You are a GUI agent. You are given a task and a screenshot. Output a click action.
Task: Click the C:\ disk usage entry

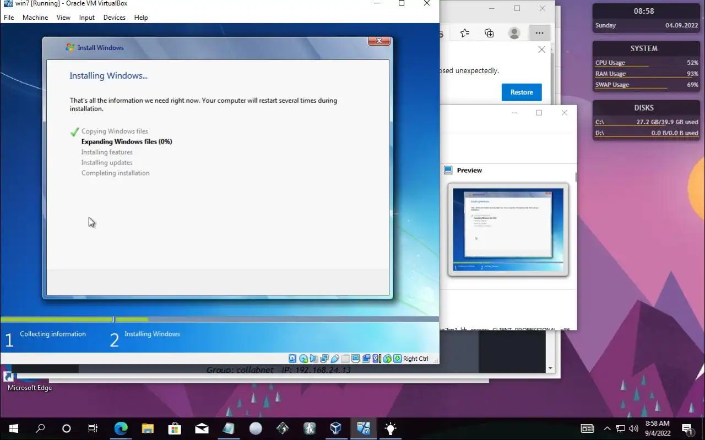point(647,122)
